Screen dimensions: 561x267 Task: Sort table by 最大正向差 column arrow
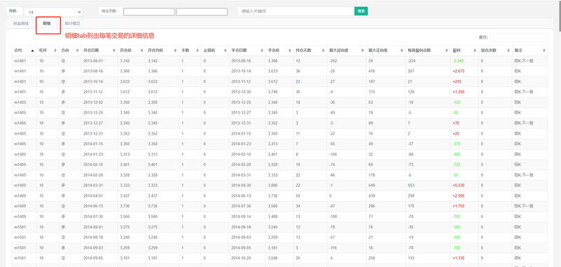tap(401, 50)
